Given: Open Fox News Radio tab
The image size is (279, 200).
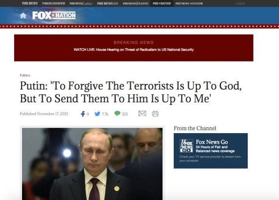Looking at the screenshot, I should pyautogui.click(x=136, y=3).
